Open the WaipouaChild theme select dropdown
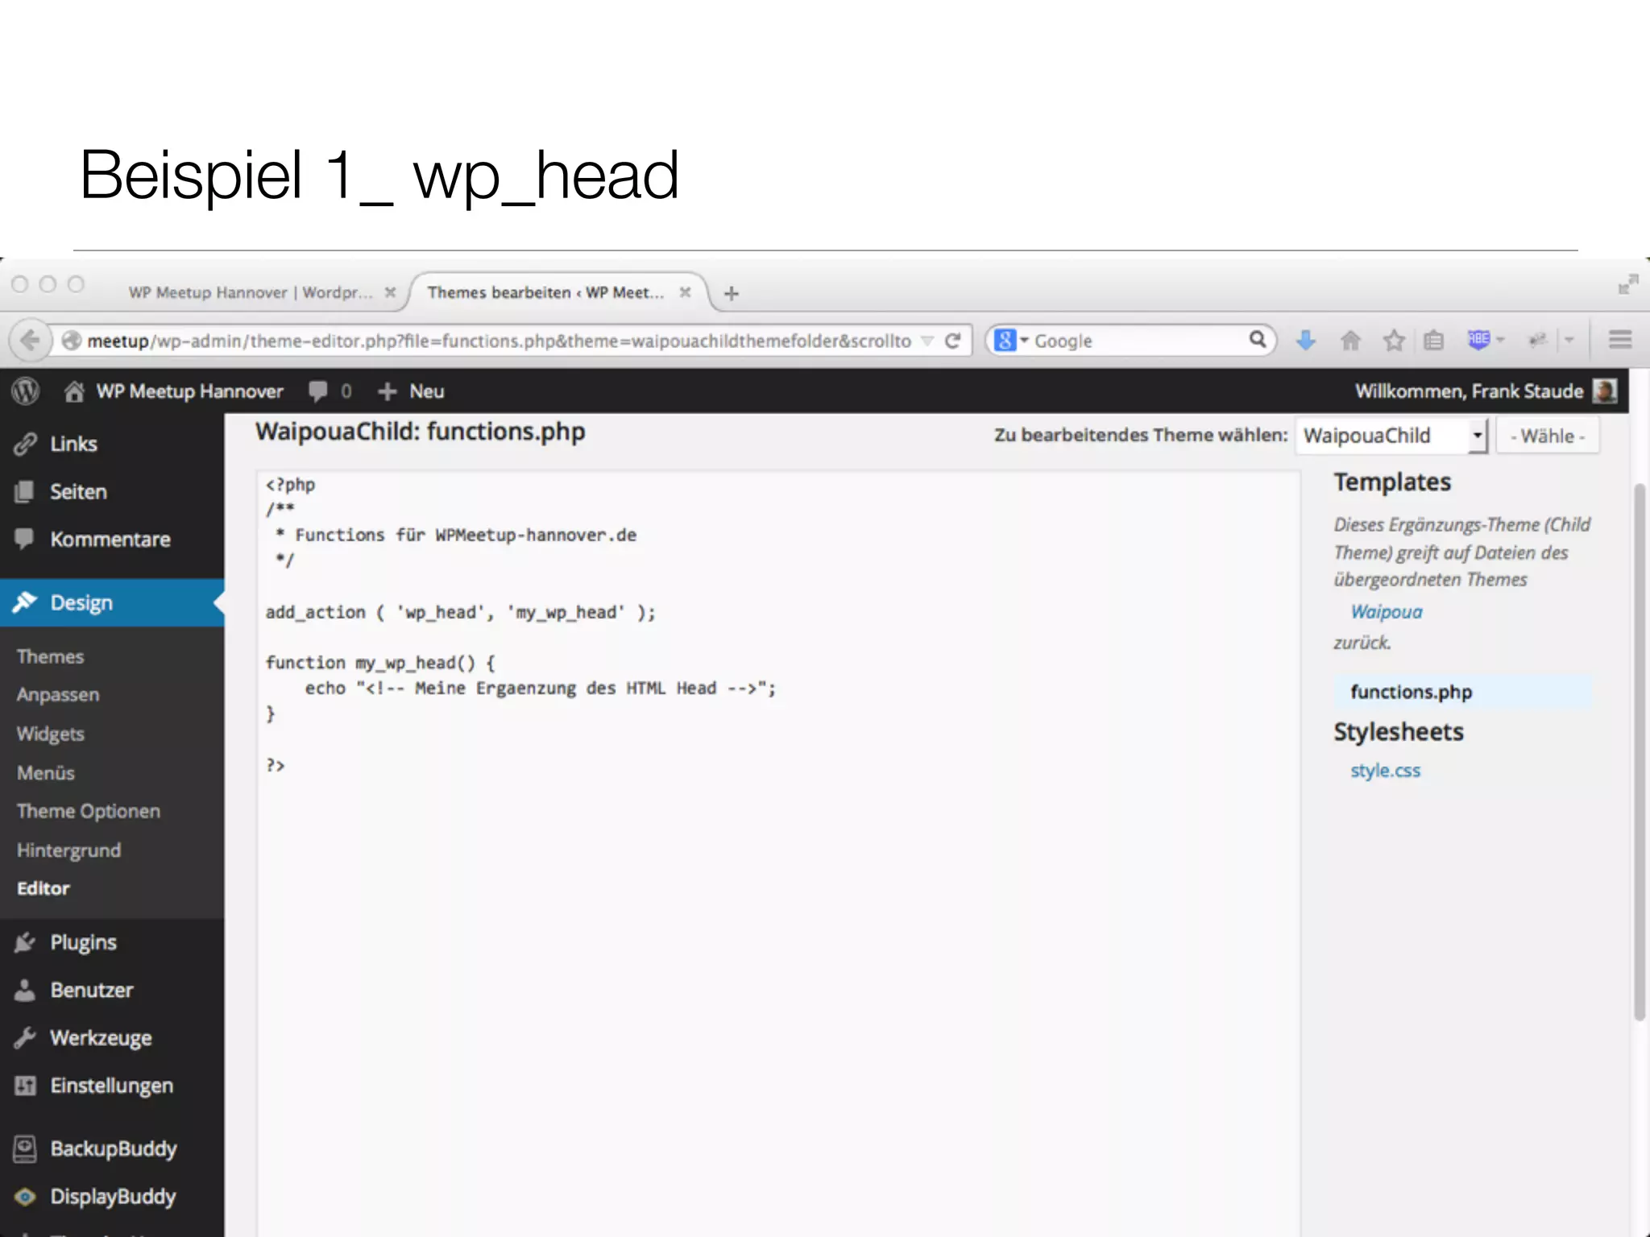This screenshot has height=1237, width=1650. point(1391,436)
